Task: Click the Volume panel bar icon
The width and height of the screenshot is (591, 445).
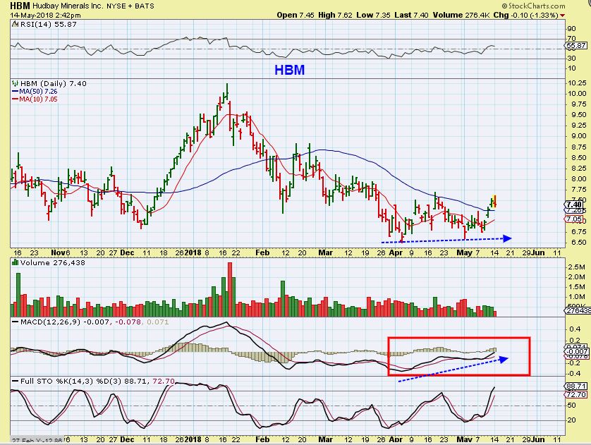Action: [16, 262]
